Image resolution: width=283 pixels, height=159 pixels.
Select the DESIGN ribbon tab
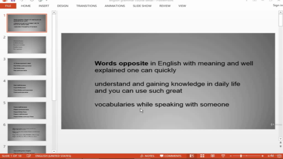63,6
